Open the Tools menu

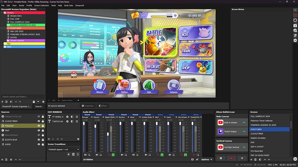(x=53, y=5)
